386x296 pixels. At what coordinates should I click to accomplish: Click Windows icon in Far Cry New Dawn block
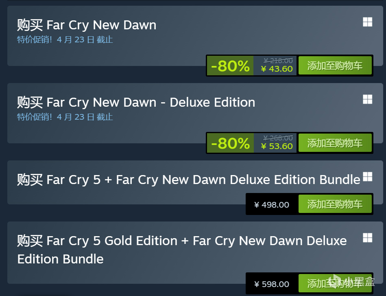point(367,22)
